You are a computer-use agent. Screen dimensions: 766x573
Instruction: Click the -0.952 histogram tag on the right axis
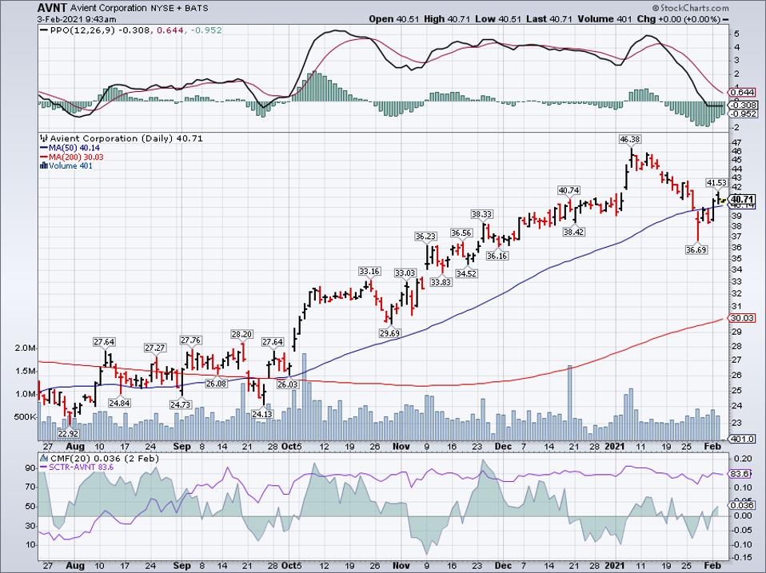743,113
